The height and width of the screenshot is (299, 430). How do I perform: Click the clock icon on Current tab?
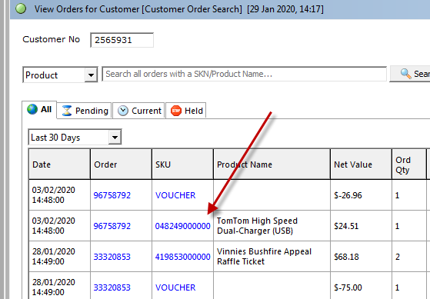click(123, 111)
